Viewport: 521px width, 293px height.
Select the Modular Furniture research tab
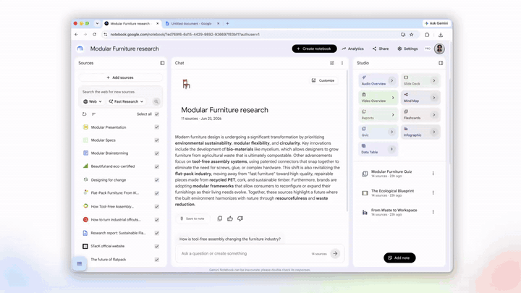[x=132, y=24]
